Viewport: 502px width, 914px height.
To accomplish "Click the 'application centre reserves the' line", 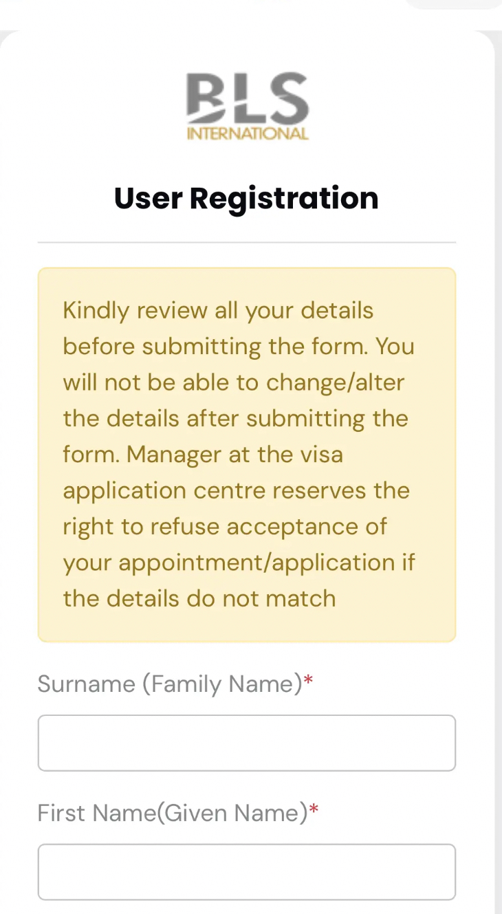I will [x=237, y=491].
